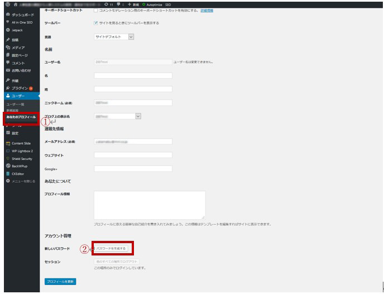This screenshot has height=294, width=384.
Task: Open the BackWPup sidebar menu
Action: tap(20, 166)
